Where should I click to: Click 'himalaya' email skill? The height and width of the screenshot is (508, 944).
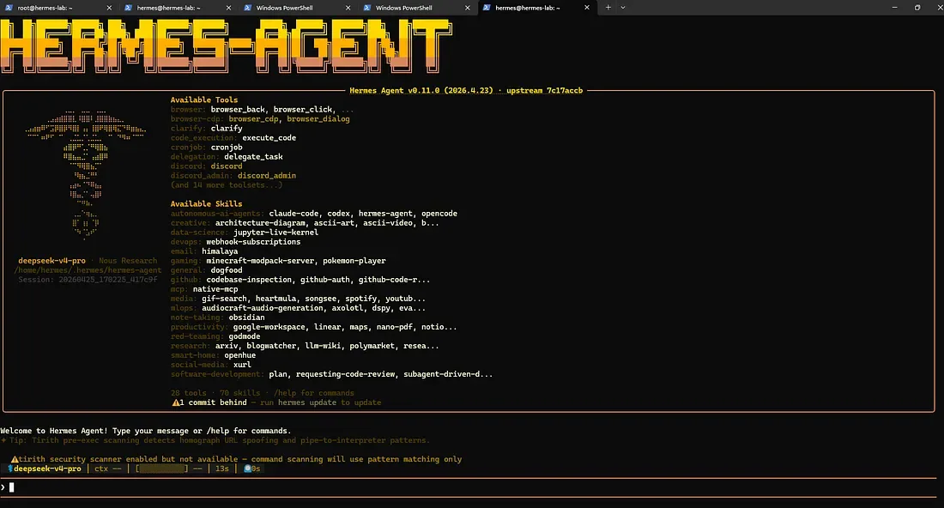click(220, 251)
